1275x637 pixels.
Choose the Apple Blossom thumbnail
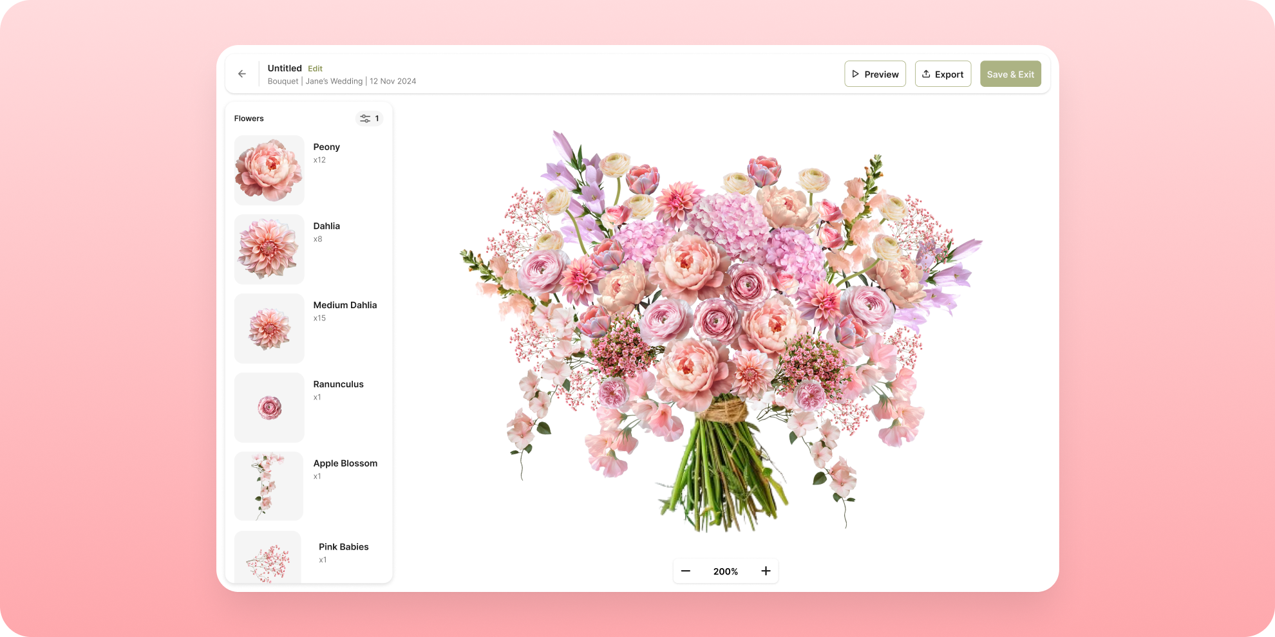coord(269,486)
